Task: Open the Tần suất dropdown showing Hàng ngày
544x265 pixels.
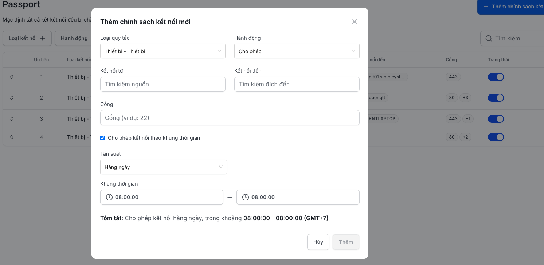Action: (163, 167)
